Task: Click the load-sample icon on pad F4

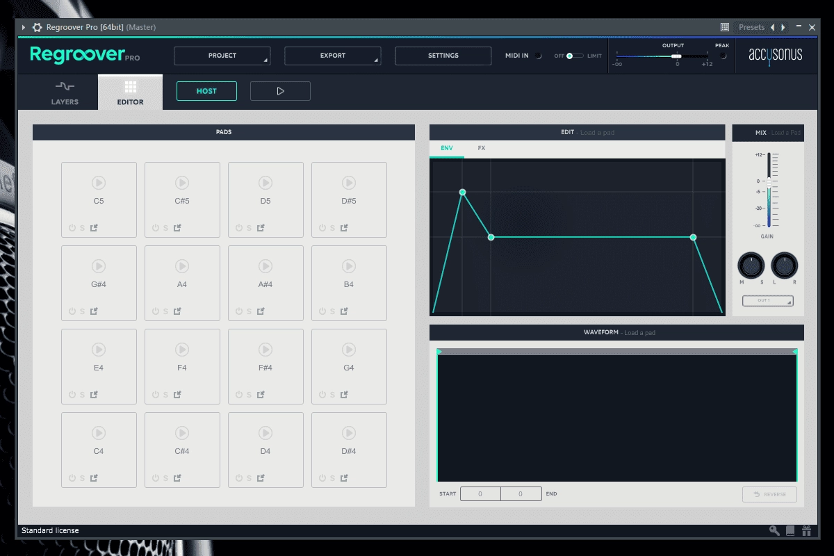Action: (x=177, y=395)
